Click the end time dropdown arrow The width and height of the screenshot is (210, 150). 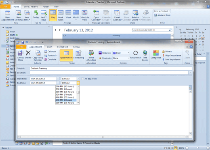[78, 83]
